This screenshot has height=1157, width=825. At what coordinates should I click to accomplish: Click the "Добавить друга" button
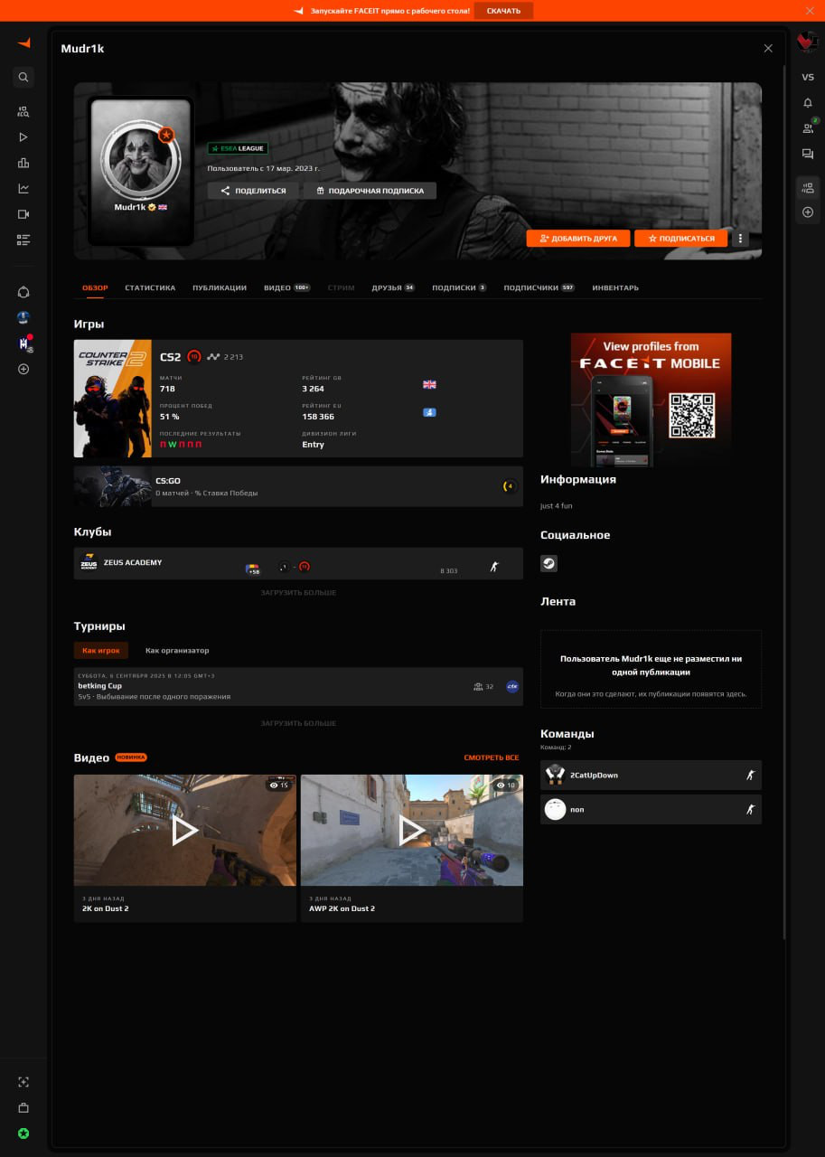click(578, 239)
